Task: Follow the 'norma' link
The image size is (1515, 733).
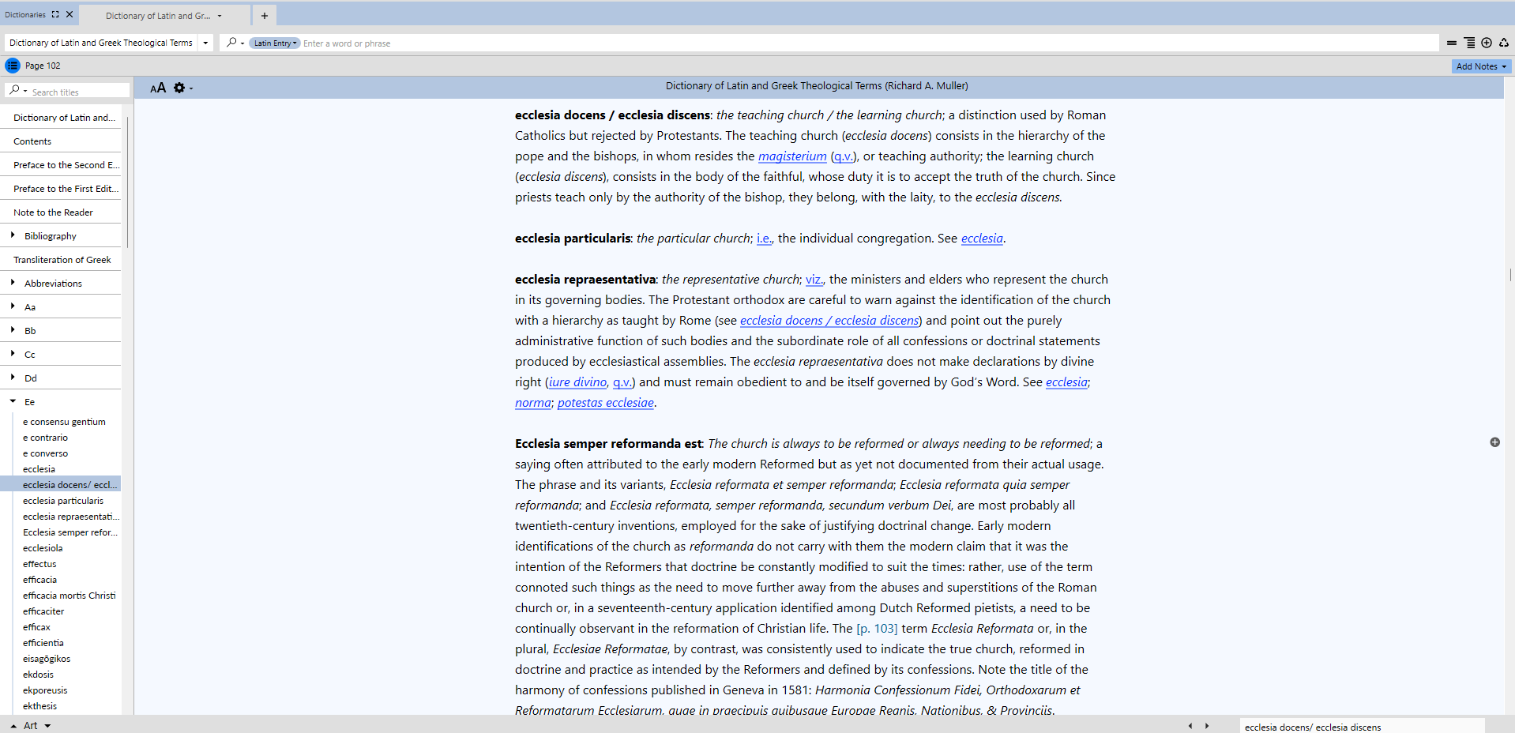Action: click(x=533, y=403)
